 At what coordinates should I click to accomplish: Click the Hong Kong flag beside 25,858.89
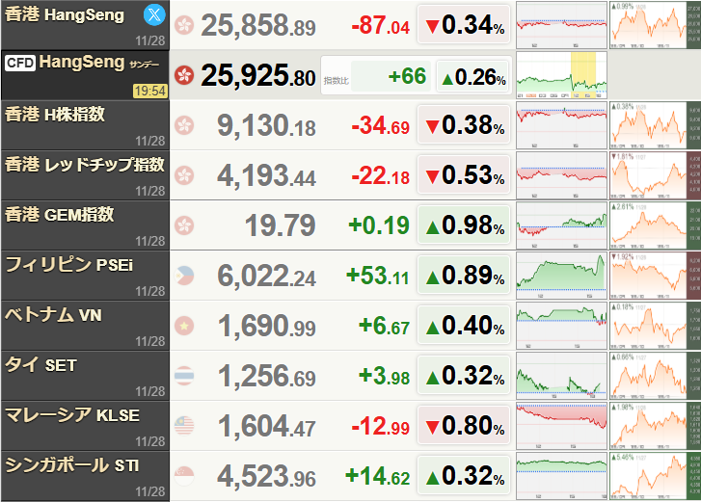(x=184, y=25)
